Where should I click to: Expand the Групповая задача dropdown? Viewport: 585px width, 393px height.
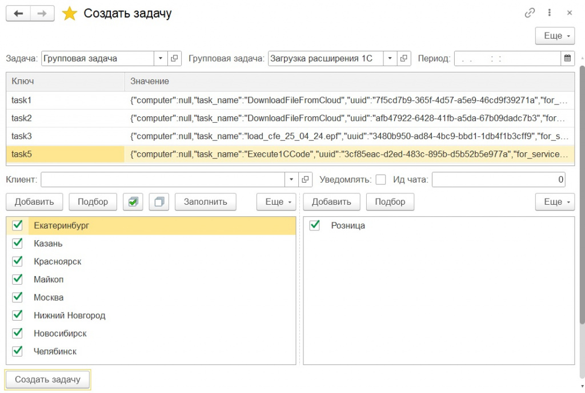pyautogui.click(x=390, y=58)
